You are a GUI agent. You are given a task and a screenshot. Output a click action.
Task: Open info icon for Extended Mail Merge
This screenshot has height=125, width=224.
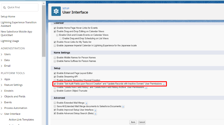coord(86,103)
